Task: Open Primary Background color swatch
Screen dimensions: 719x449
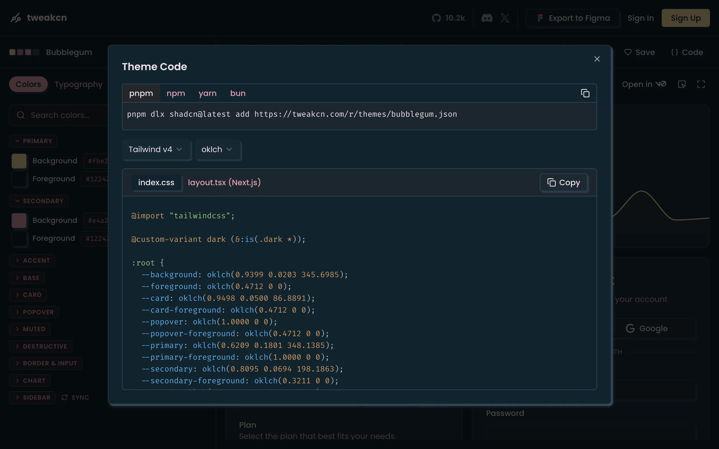Action: 19,161
